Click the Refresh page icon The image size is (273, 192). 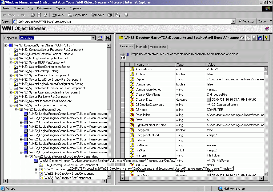pos(39,15)
